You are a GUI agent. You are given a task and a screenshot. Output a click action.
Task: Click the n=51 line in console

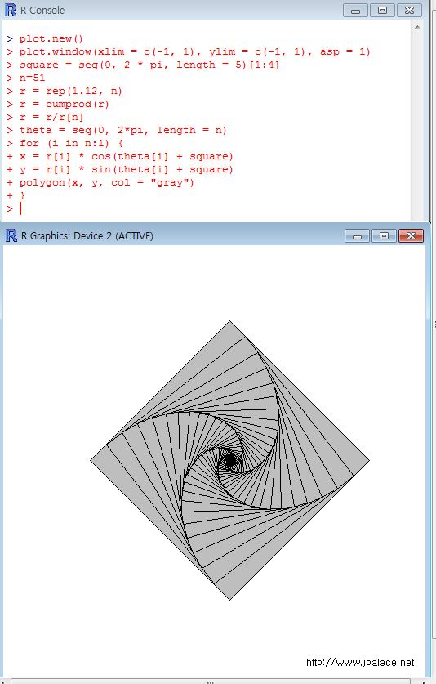tap(32, 78)
